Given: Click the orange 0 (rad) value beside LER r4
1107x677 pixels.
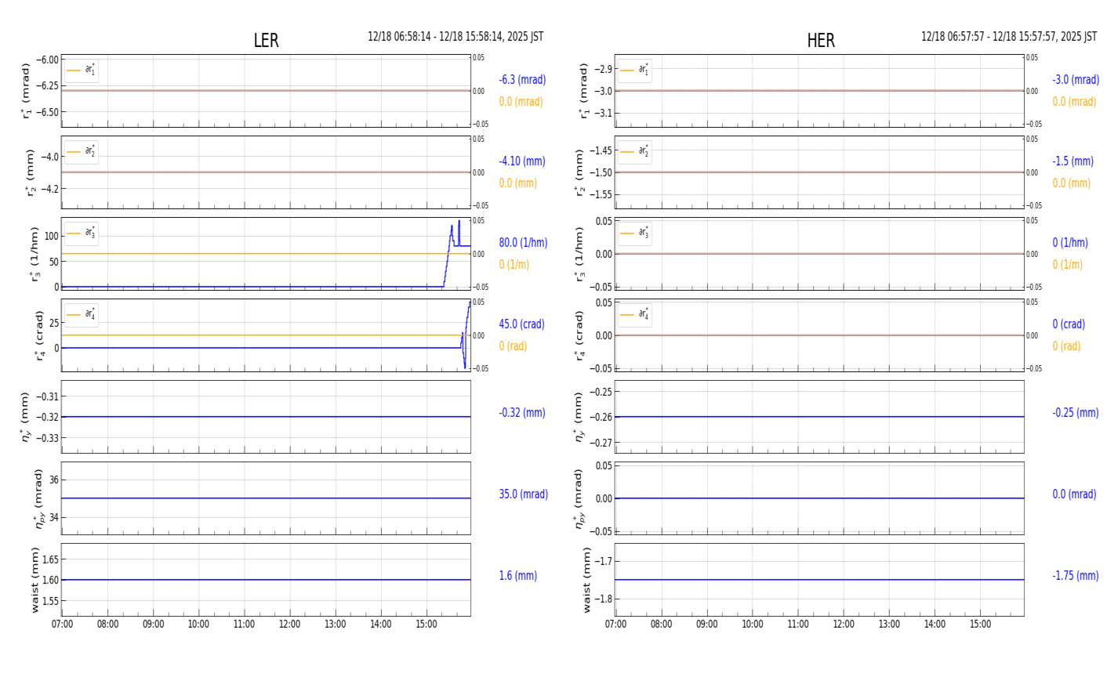Looking at the screenshot, I should (x=513, y=346).
